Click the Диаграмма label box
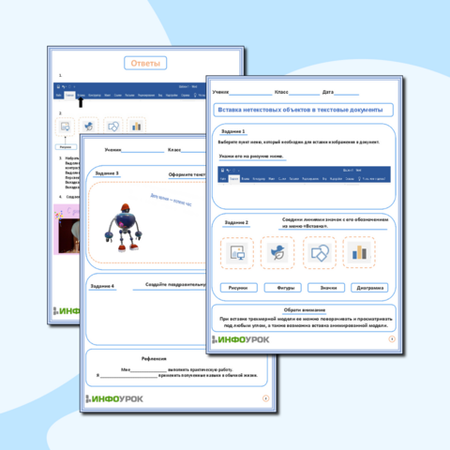Screen dimensions: 450x450 369,288
